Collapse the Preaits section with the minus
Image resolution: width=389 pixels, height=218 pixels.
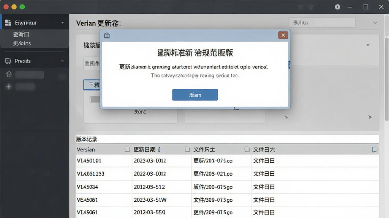62,61
